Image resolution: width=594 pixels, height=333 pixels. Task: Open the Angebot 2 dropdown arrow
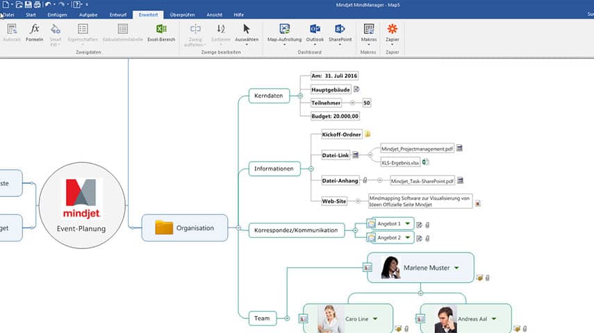pos(408,237)
